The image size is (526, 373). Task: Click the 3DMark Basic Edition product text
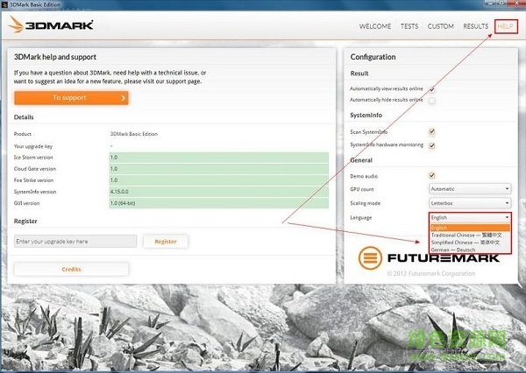pyautogui.click(x=134, y=134)
